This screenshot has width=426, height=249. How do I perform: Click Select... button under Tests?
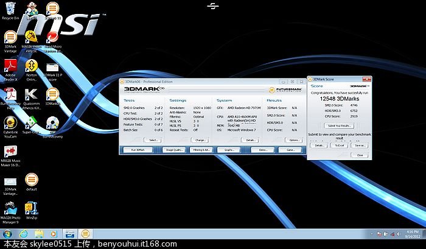153,140
